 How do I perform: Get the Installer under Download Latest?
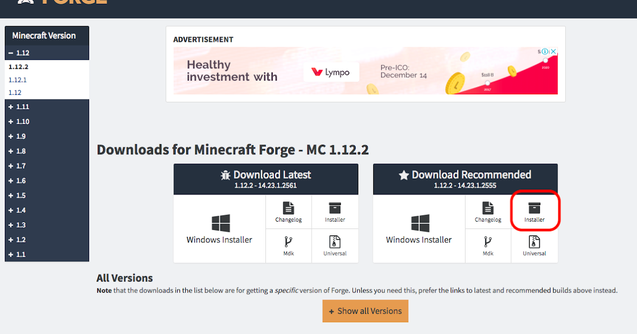[x=335, y=212]
